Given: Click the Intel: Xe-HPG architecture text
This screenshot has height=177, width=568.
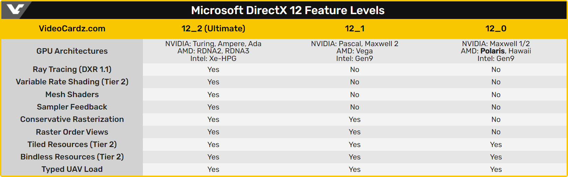Looking at the screenshot, I should click(213, 59).
